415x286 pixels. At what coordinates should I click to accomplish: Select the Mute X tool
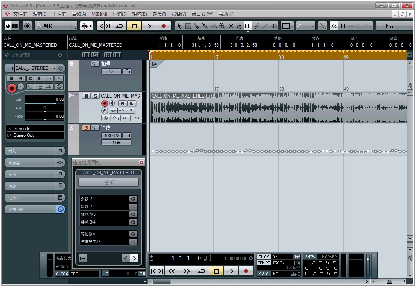click(x=231, y=26)
